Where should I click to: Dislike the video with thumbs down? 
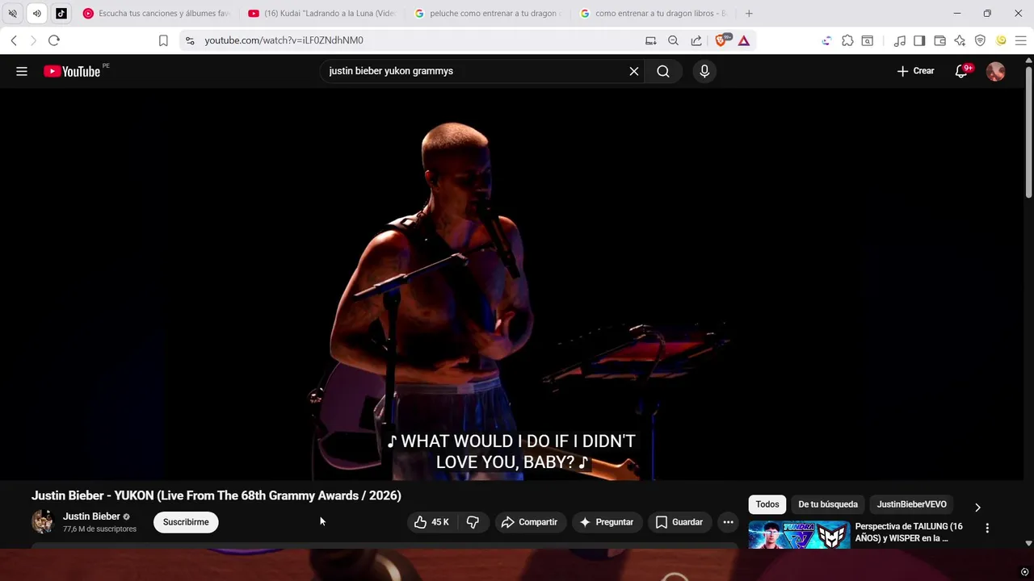point(473,522)
